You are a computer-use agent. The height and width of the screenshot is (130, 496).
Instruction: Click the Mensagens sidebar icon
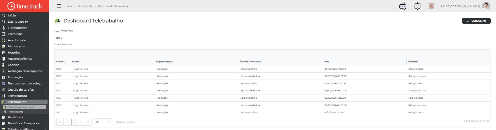point(4,46)
